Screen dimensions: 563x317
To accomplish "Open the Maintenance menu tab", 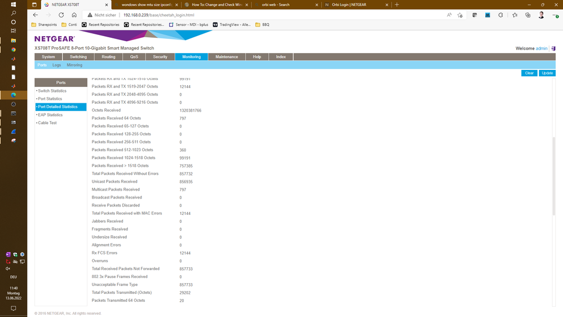I will [x=227, y=57].
